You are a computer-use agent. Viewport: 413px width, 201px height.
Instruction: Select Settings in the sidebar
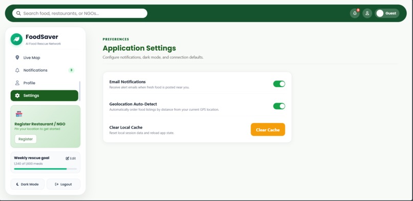[44, 95]
